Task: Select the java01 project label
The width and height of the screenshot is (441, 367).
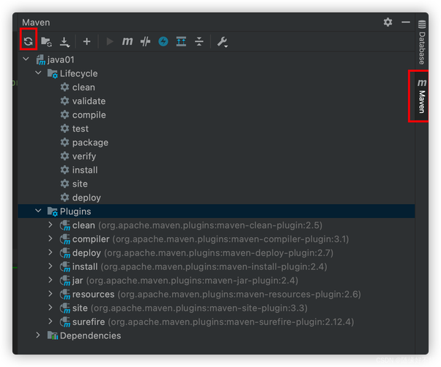Action: tap(61, 59)
